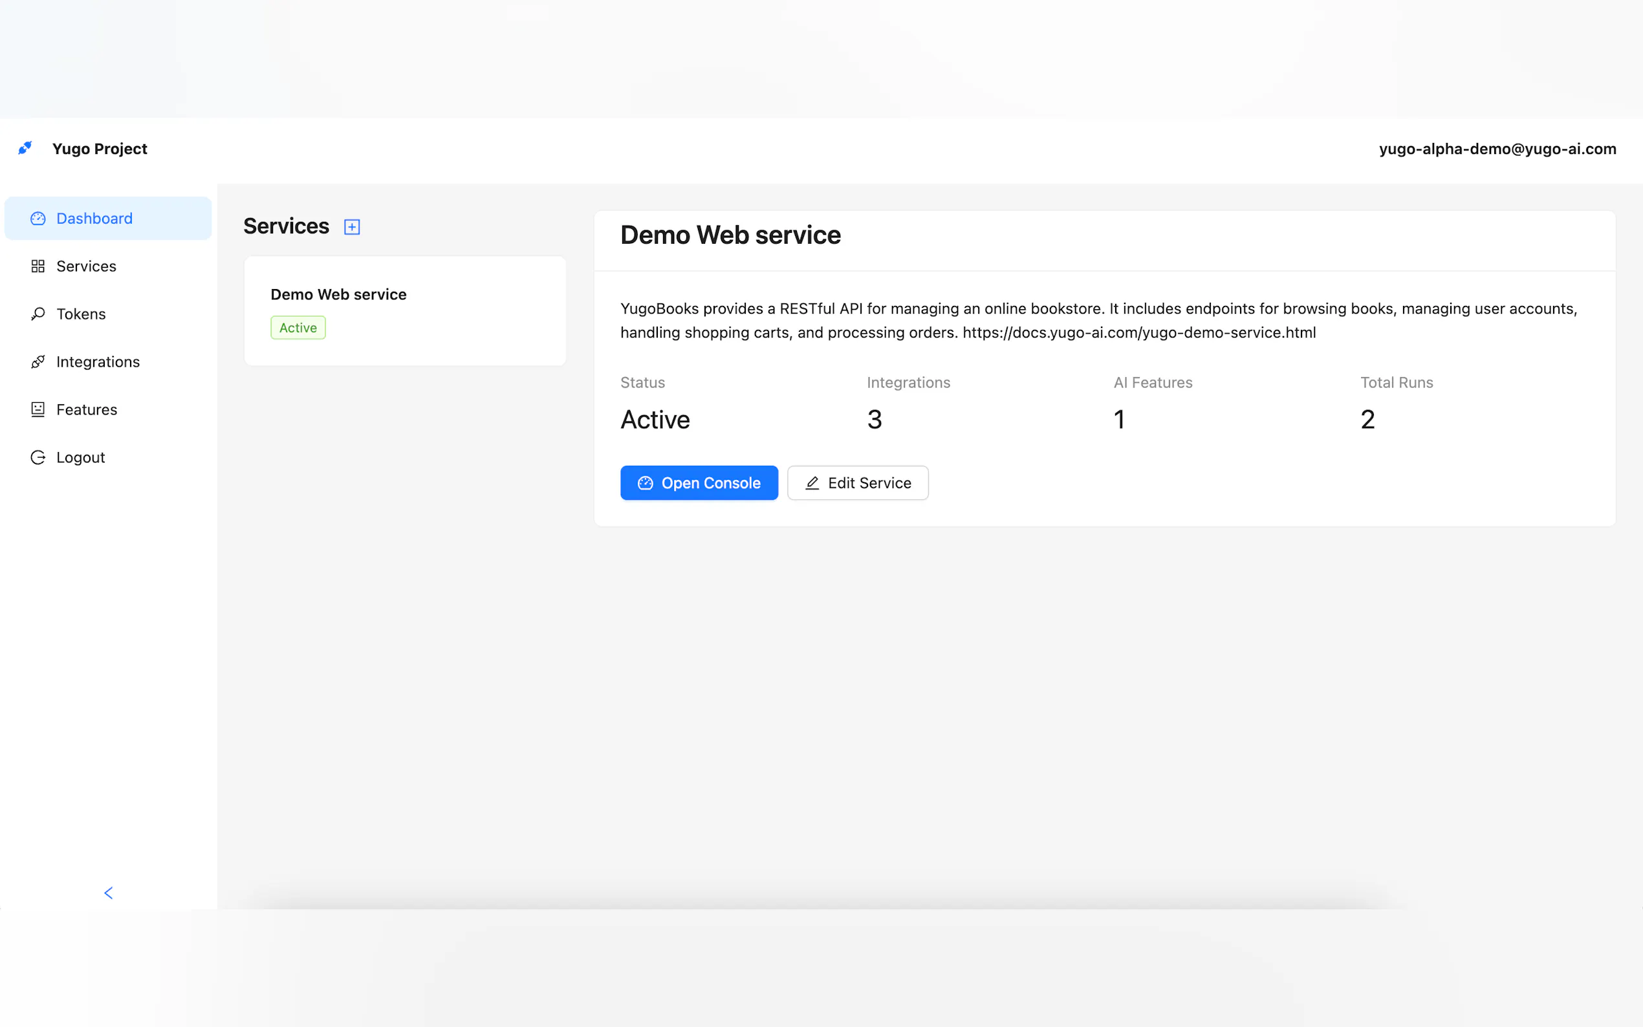Click the Services grid icon in the sidebar
This screenshot has width=1643, height=1027.
(38, 266)
